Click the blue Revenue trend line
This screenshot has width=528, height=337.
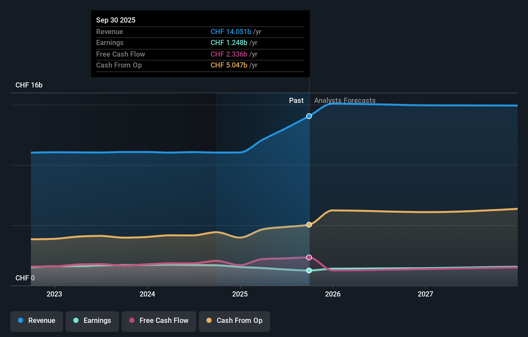click(161, 152)
